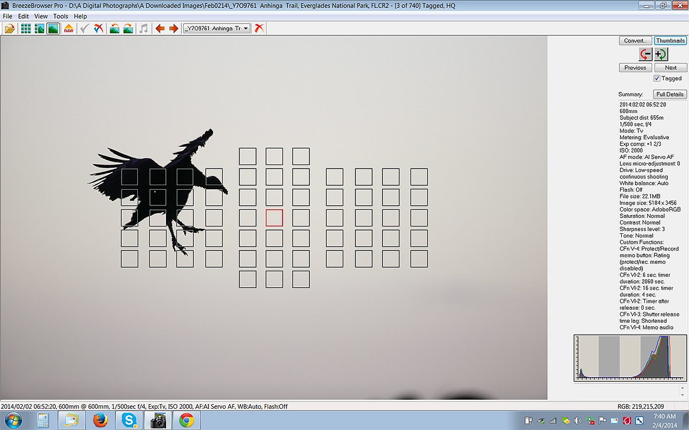Click the Next button
The image size is (689, 430).
pyautogui.click(x=671, y=68)
